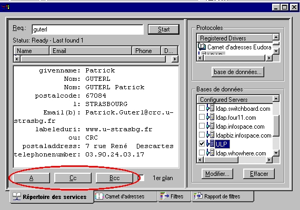Click the Effacer button
Viewport: 300px width, 210px height.
(259, 174)
